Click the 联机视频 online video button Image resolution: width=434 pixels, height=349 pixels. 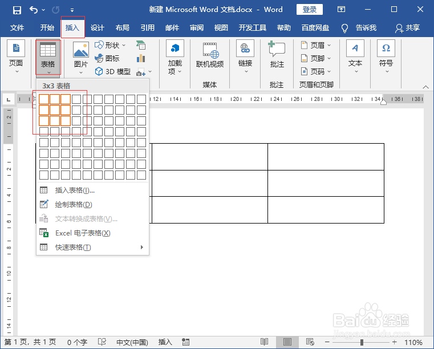click(x=210, y=55)
